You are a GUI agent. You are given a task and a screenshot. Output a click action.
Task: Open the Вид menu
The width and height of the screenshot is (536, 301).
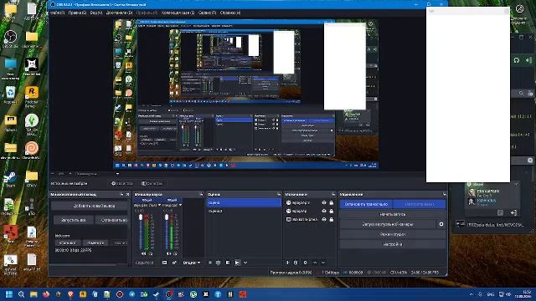[96, 13]
